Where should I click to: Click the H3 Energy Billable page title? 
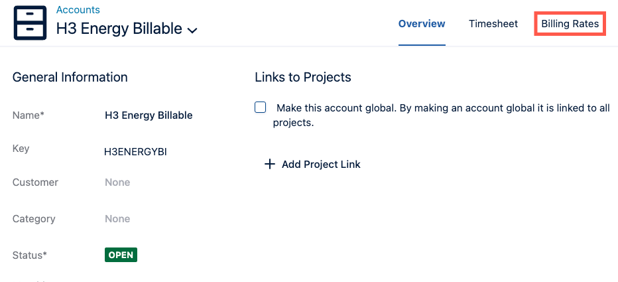(x=119, y=29)
